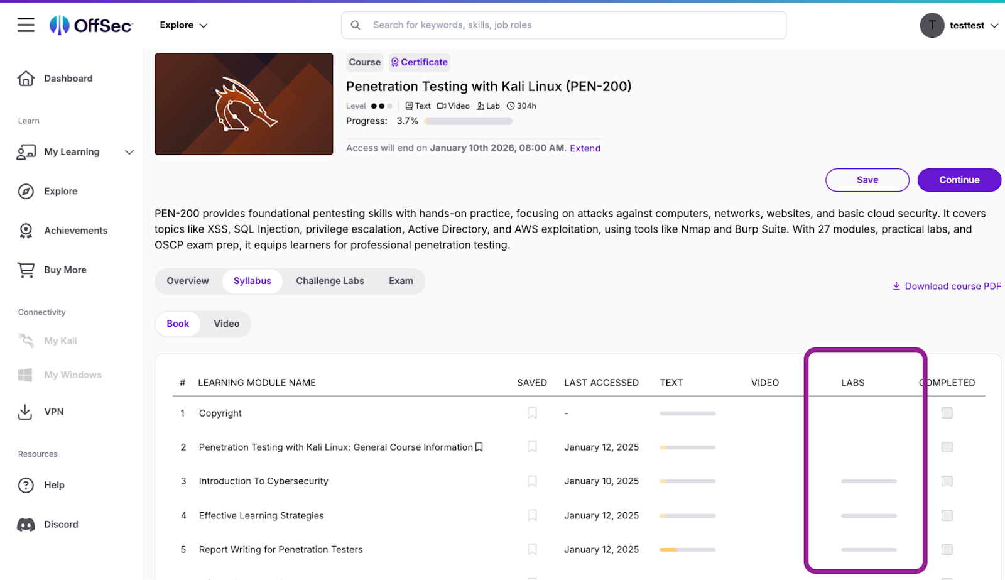1005x580 pixels.
Task: Bookmark the Copyright module
Action: point(532,413)
